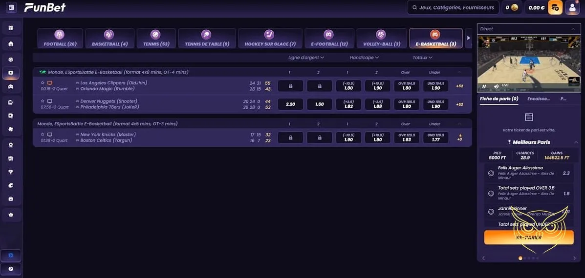Collapse the 4x5 mins league section
585x278 pixels.
pyautogui.click(x=459, y=124)
